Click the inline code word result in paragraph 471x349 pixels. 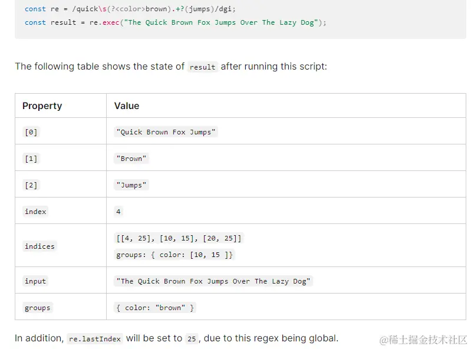[x=202, y=67]
